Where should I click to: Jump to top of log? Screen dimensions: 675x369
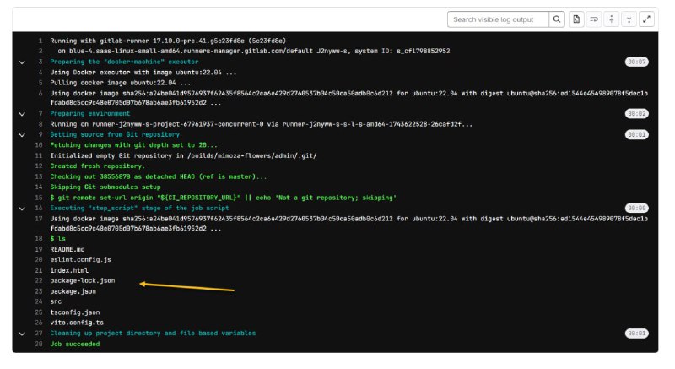[611, 19]
